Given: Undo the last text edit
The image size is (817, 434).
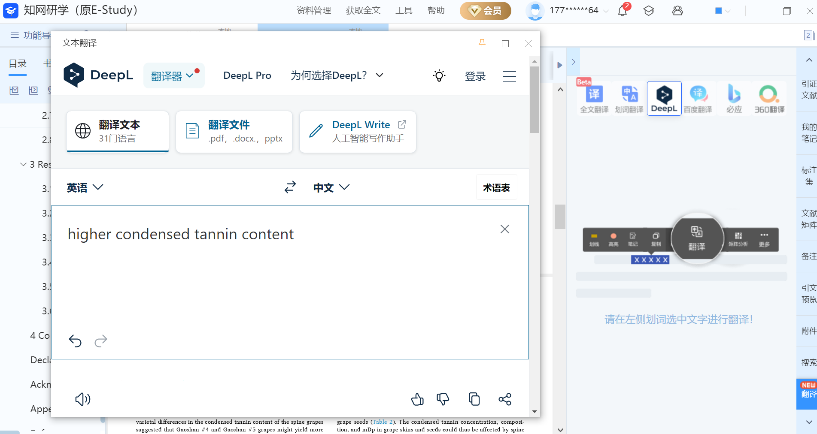Looking at the screenshot, I should pyautogui.click(x=75, y=341).
